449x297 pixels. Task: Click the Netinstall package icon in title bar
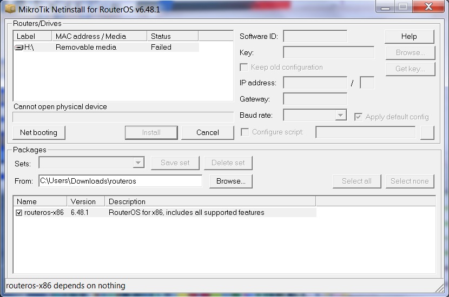click(10, 9)
